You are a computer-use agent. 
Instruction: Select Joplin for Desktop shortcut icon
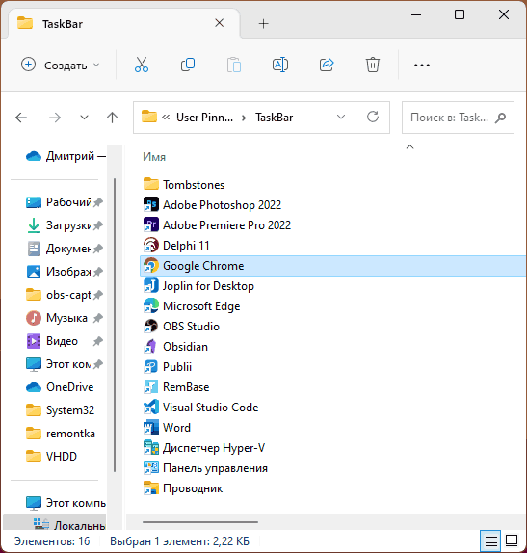coord(151,286)
